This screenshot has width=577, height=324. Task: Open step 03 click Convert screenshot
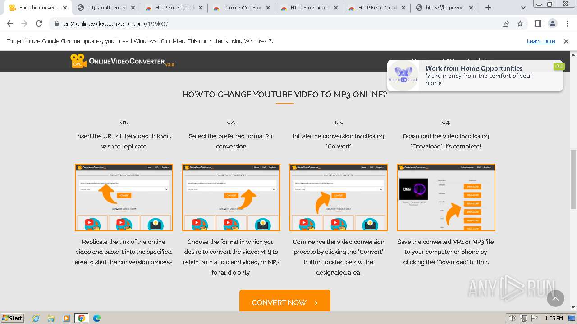[339, 198]
